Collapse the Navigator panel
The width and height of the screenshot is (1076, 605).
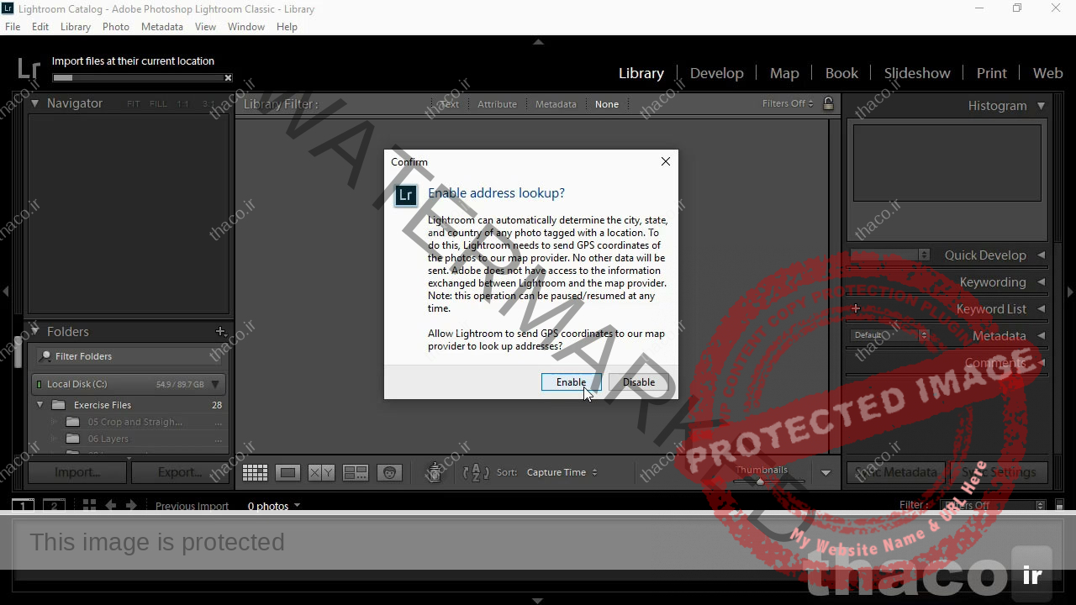point(34,103)
